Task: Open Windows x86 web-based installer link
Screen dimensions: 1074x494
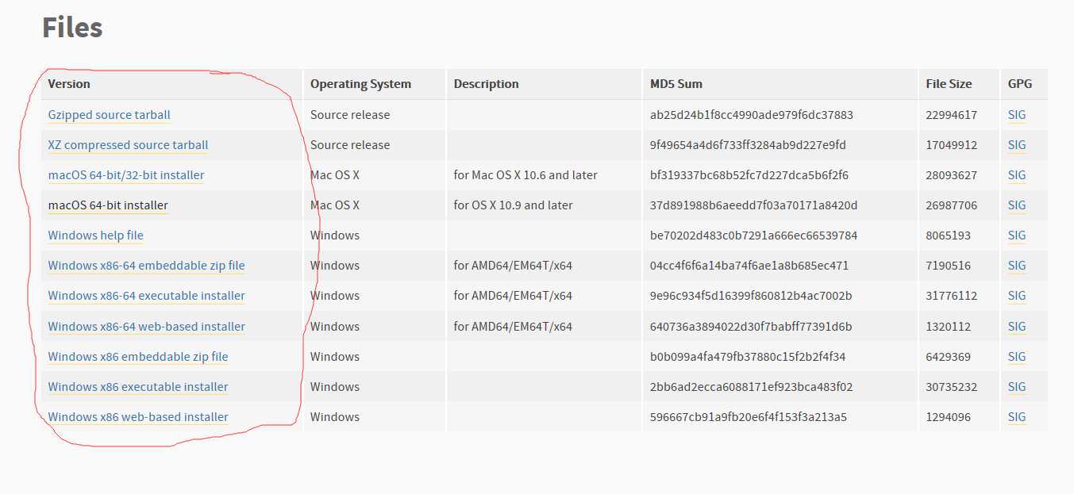Action: pyautogui.click(x=137, y=417)
